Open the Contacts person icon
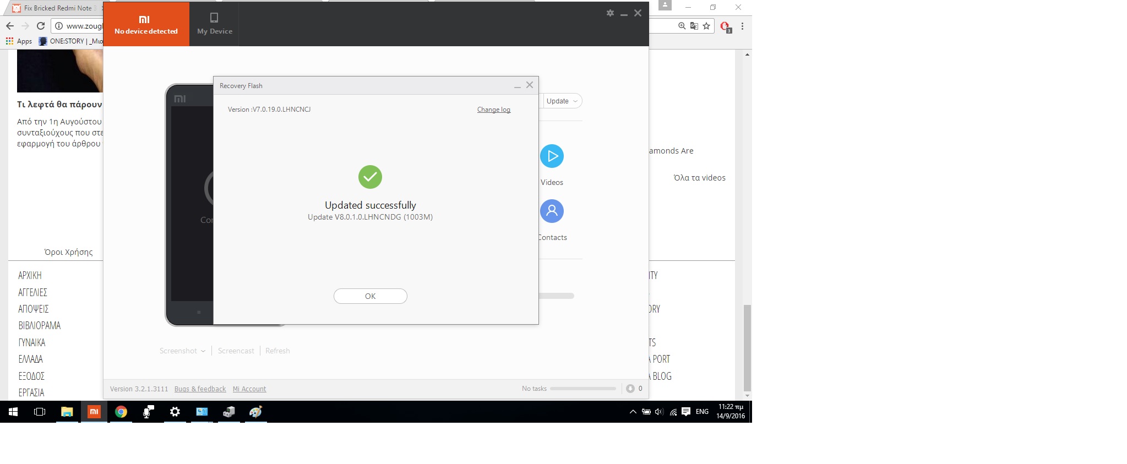 pyautogui.click(x=552, y=211)
